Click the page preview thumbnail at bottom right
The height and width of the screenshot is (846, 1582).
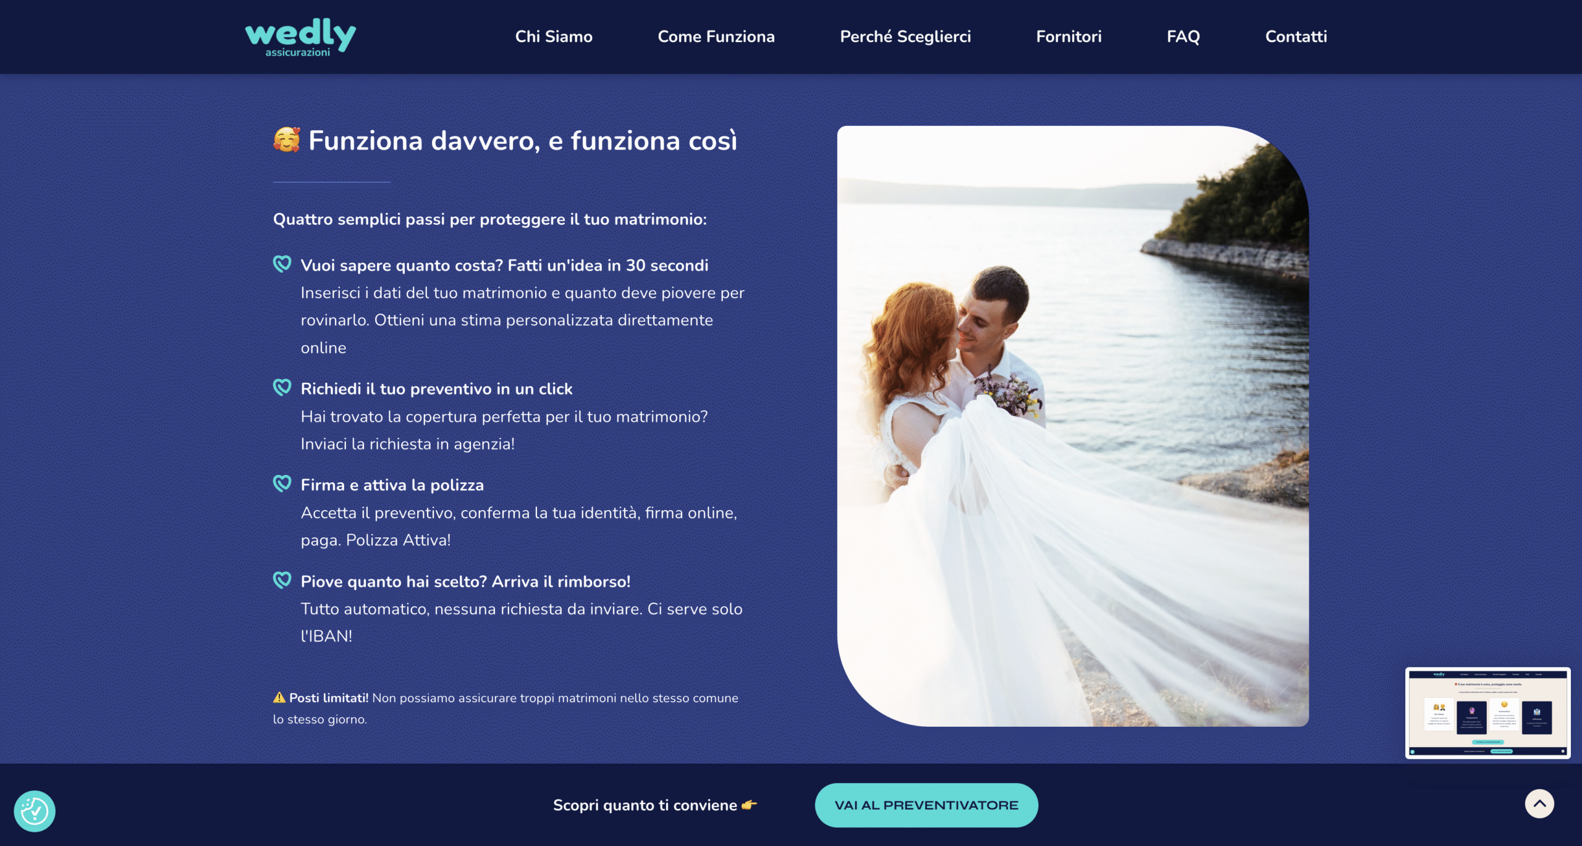point(1487,713)
